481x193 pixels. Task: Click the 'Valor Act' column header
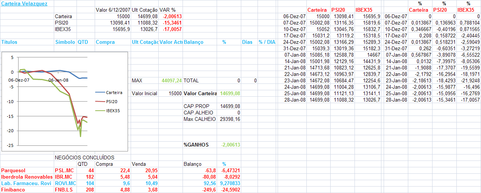point(171,42)
